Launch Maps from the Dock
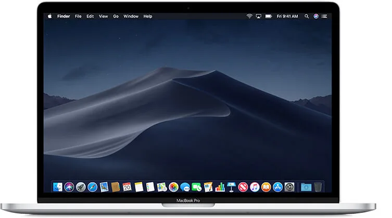Viewport: 392px width, 218px height. 162,187
